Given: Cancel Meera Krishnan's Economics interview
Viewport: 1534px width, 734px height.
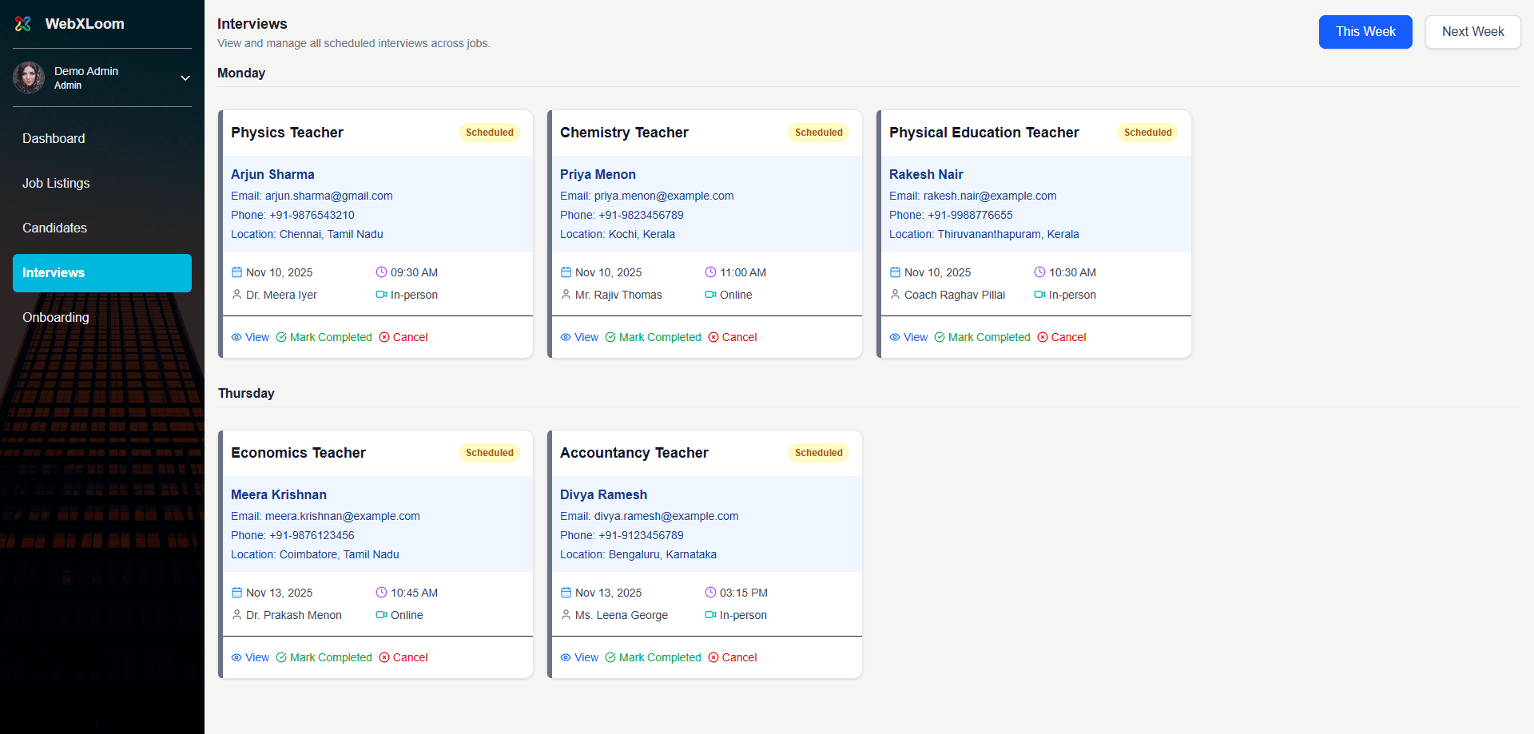Looking at the screenshot, I should (x=403, y=658).
